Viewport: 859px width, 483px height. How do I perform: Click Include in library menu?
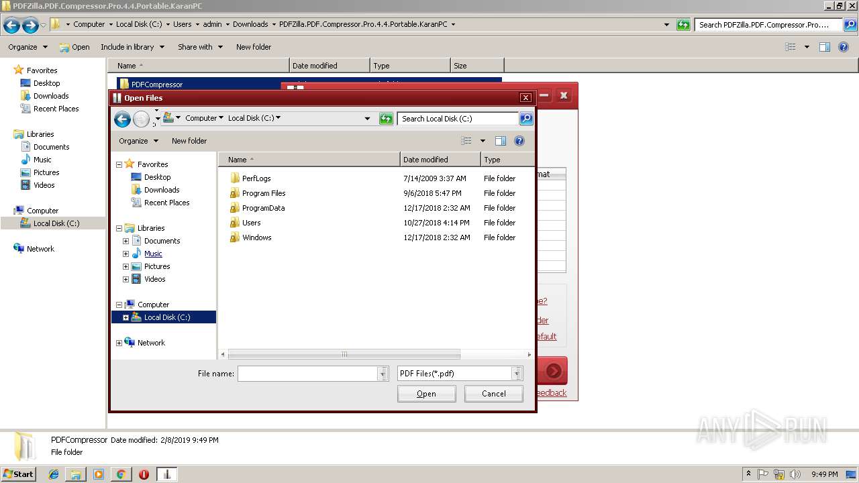[x=132, y=47]
